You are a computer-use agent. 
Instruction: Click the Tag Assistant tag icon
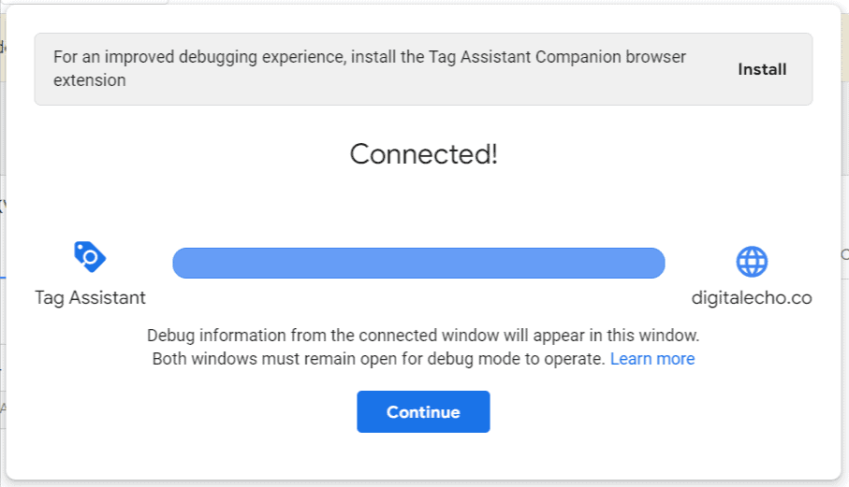(x=90, y=257)
